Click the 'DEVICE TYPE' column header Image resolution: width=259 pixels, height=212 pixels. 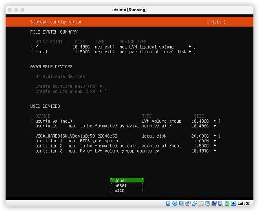tap(133, 42)
